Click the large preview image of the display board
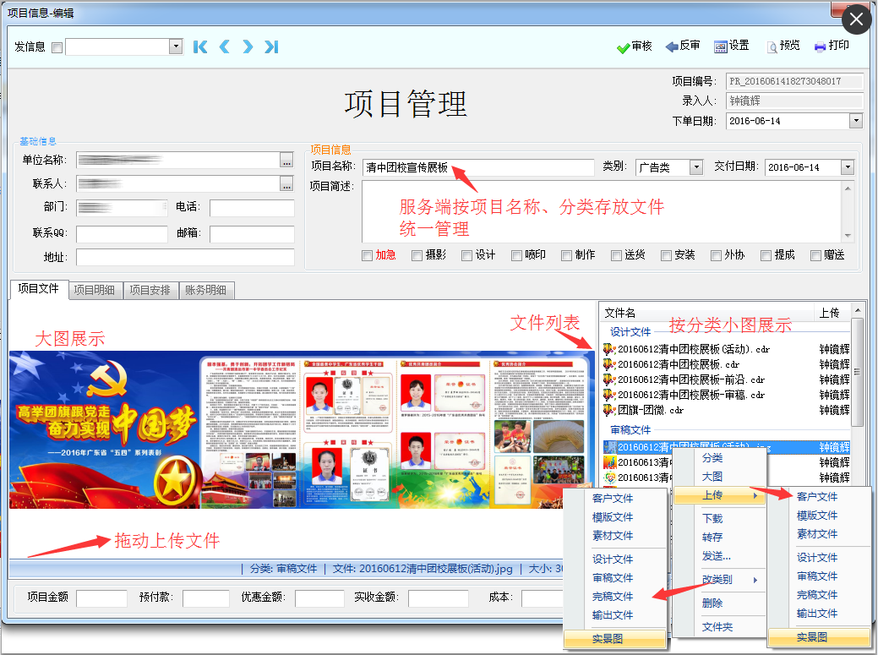Viewport: 878px width, 655px height. tap(302, 429)
